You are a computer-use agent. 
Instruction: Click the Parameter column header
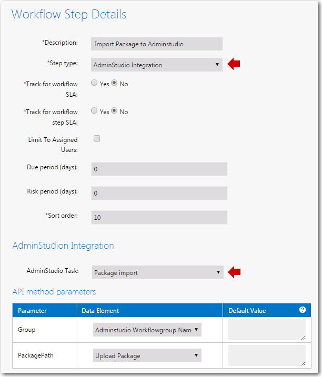pyautogui.click(x=44, y=310)
